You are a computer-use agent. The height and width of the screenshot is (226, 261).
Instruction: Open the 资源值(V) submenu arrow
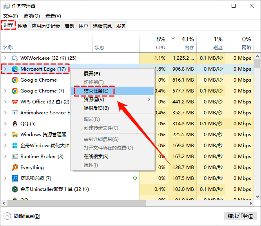pos(149,100)
